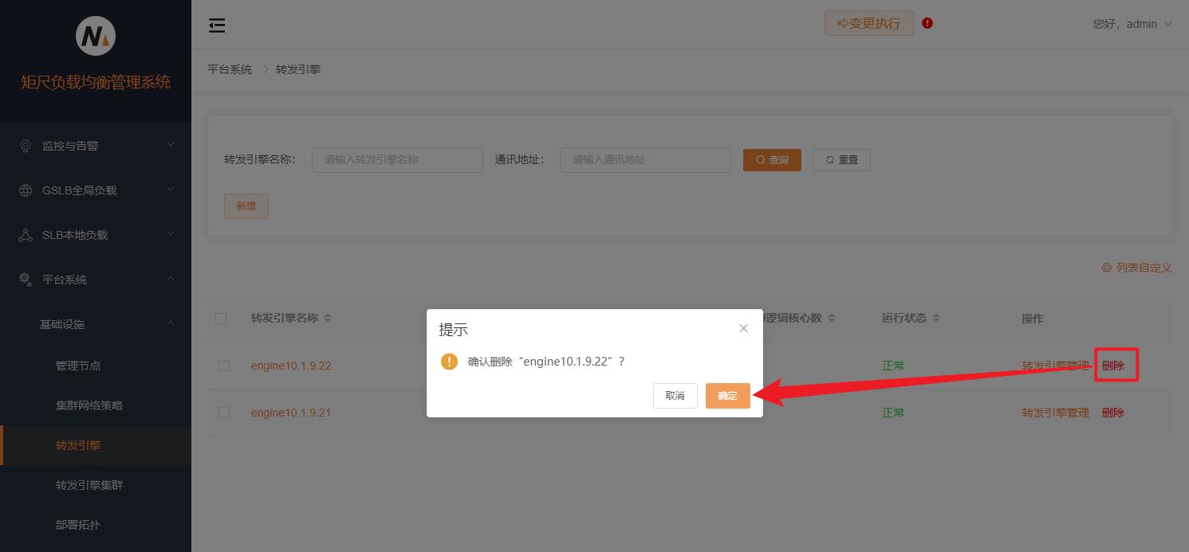Click the 通讯地址 input field
Viewport: 1189px width, 552px height.
[x=644, y=159]
